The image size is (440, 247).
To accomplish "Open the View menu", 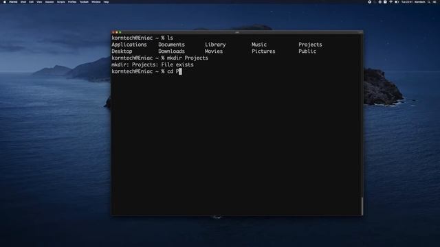I will coord(39,2).
